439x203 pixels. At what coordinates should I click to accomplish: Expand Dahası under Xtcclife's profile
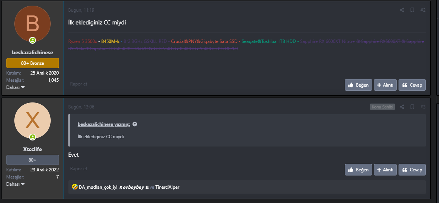click(16, 184)
